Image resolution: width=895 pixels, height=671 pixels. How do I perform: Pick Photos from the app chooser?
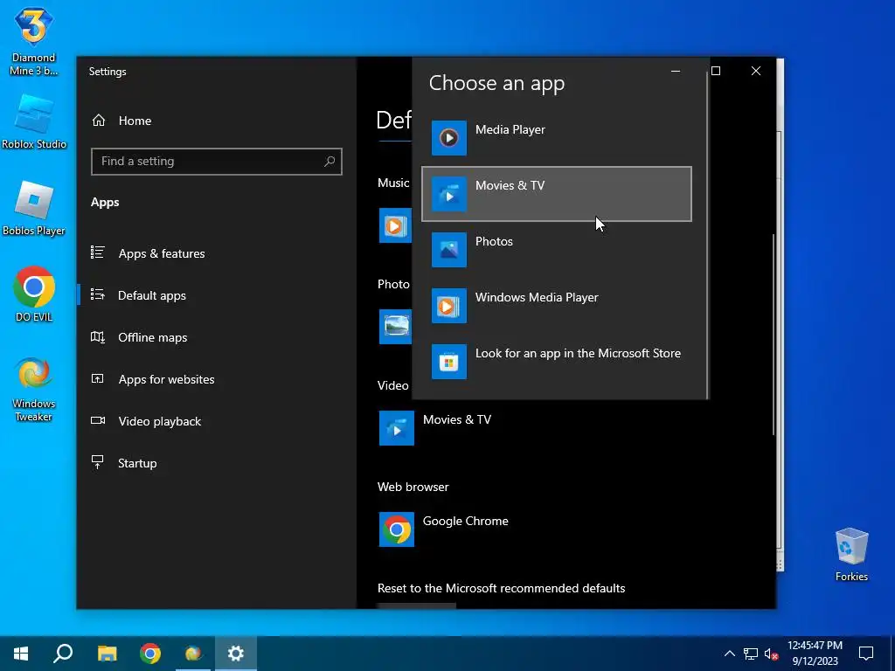pos(557,250)
